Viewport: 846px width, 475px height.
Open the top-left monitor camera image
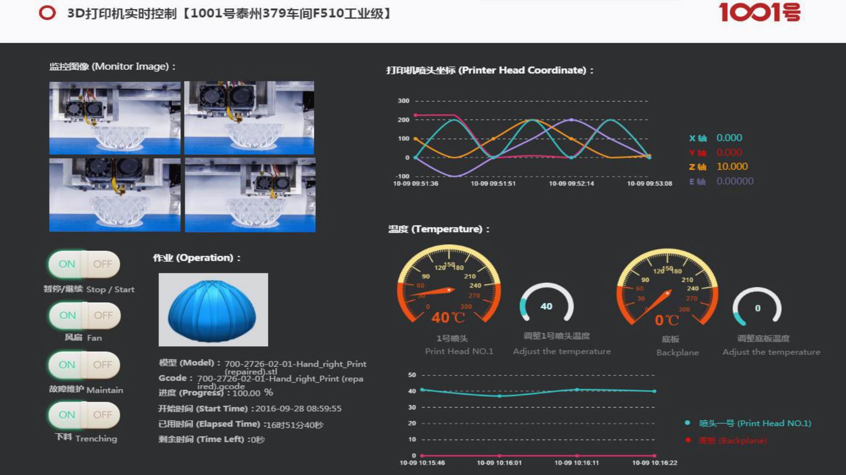coord(115,118)
